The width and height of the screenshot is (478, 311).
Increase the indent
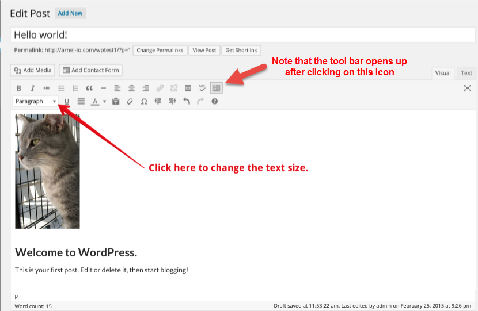point(172,101)
